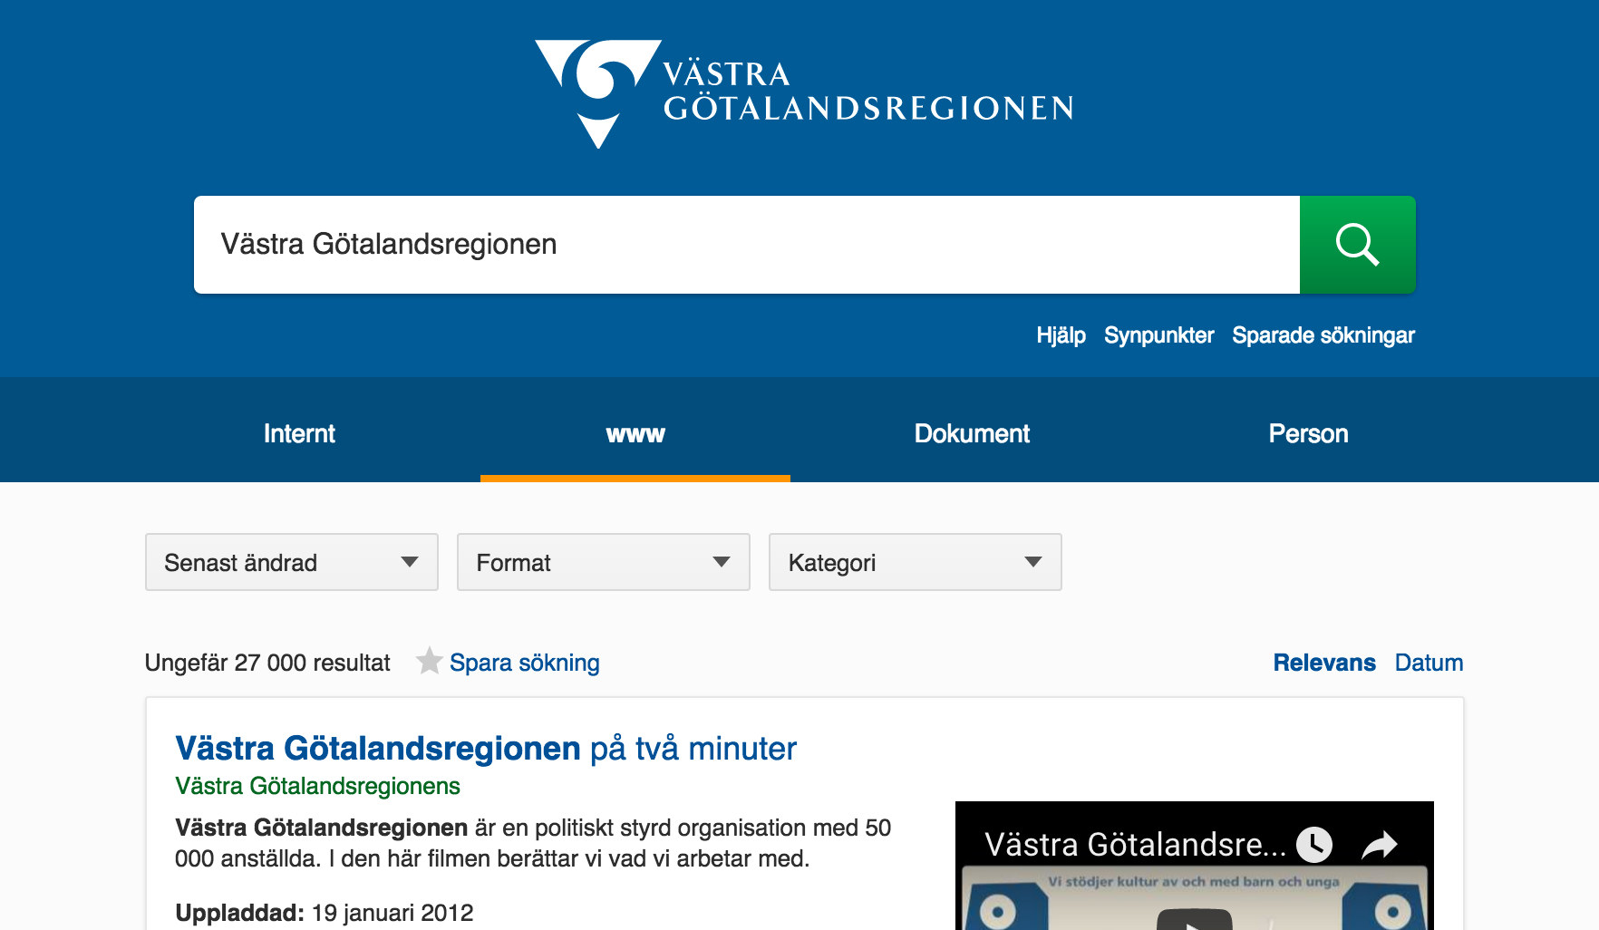Switch to the Internt tab
This screenshot has width=1599, height=930.
(x=299, y=434)
